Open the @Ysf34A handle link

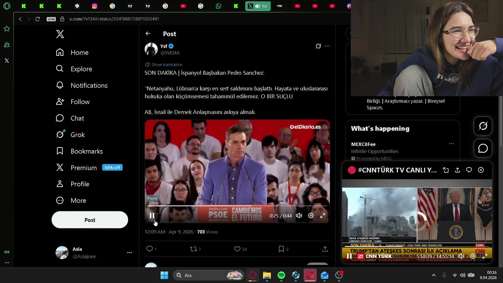click(170, 53)
